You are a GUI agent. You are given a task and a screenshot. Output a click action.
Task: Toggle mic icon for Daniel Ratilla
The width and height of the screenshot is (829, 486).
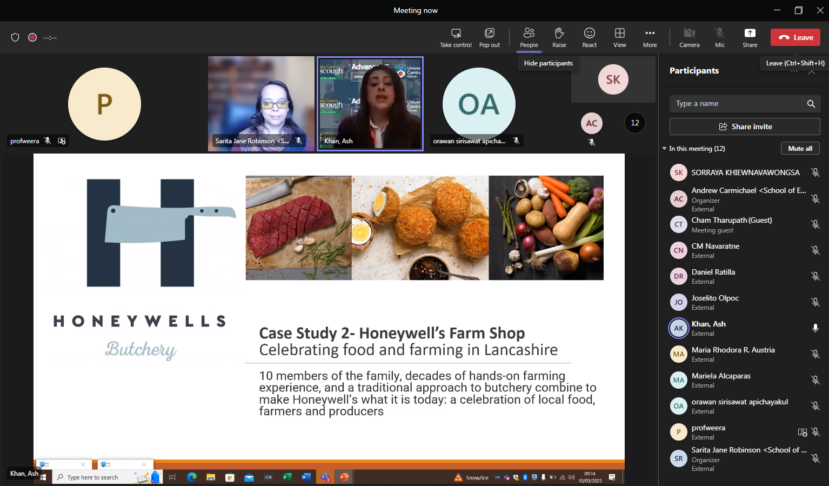(815, 276)
